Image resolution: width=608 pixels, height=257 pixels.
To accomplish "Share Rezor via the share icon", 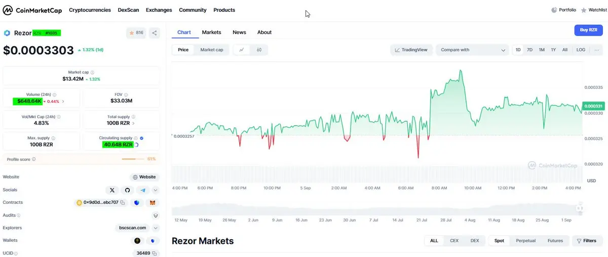I will tap(155, 33).
